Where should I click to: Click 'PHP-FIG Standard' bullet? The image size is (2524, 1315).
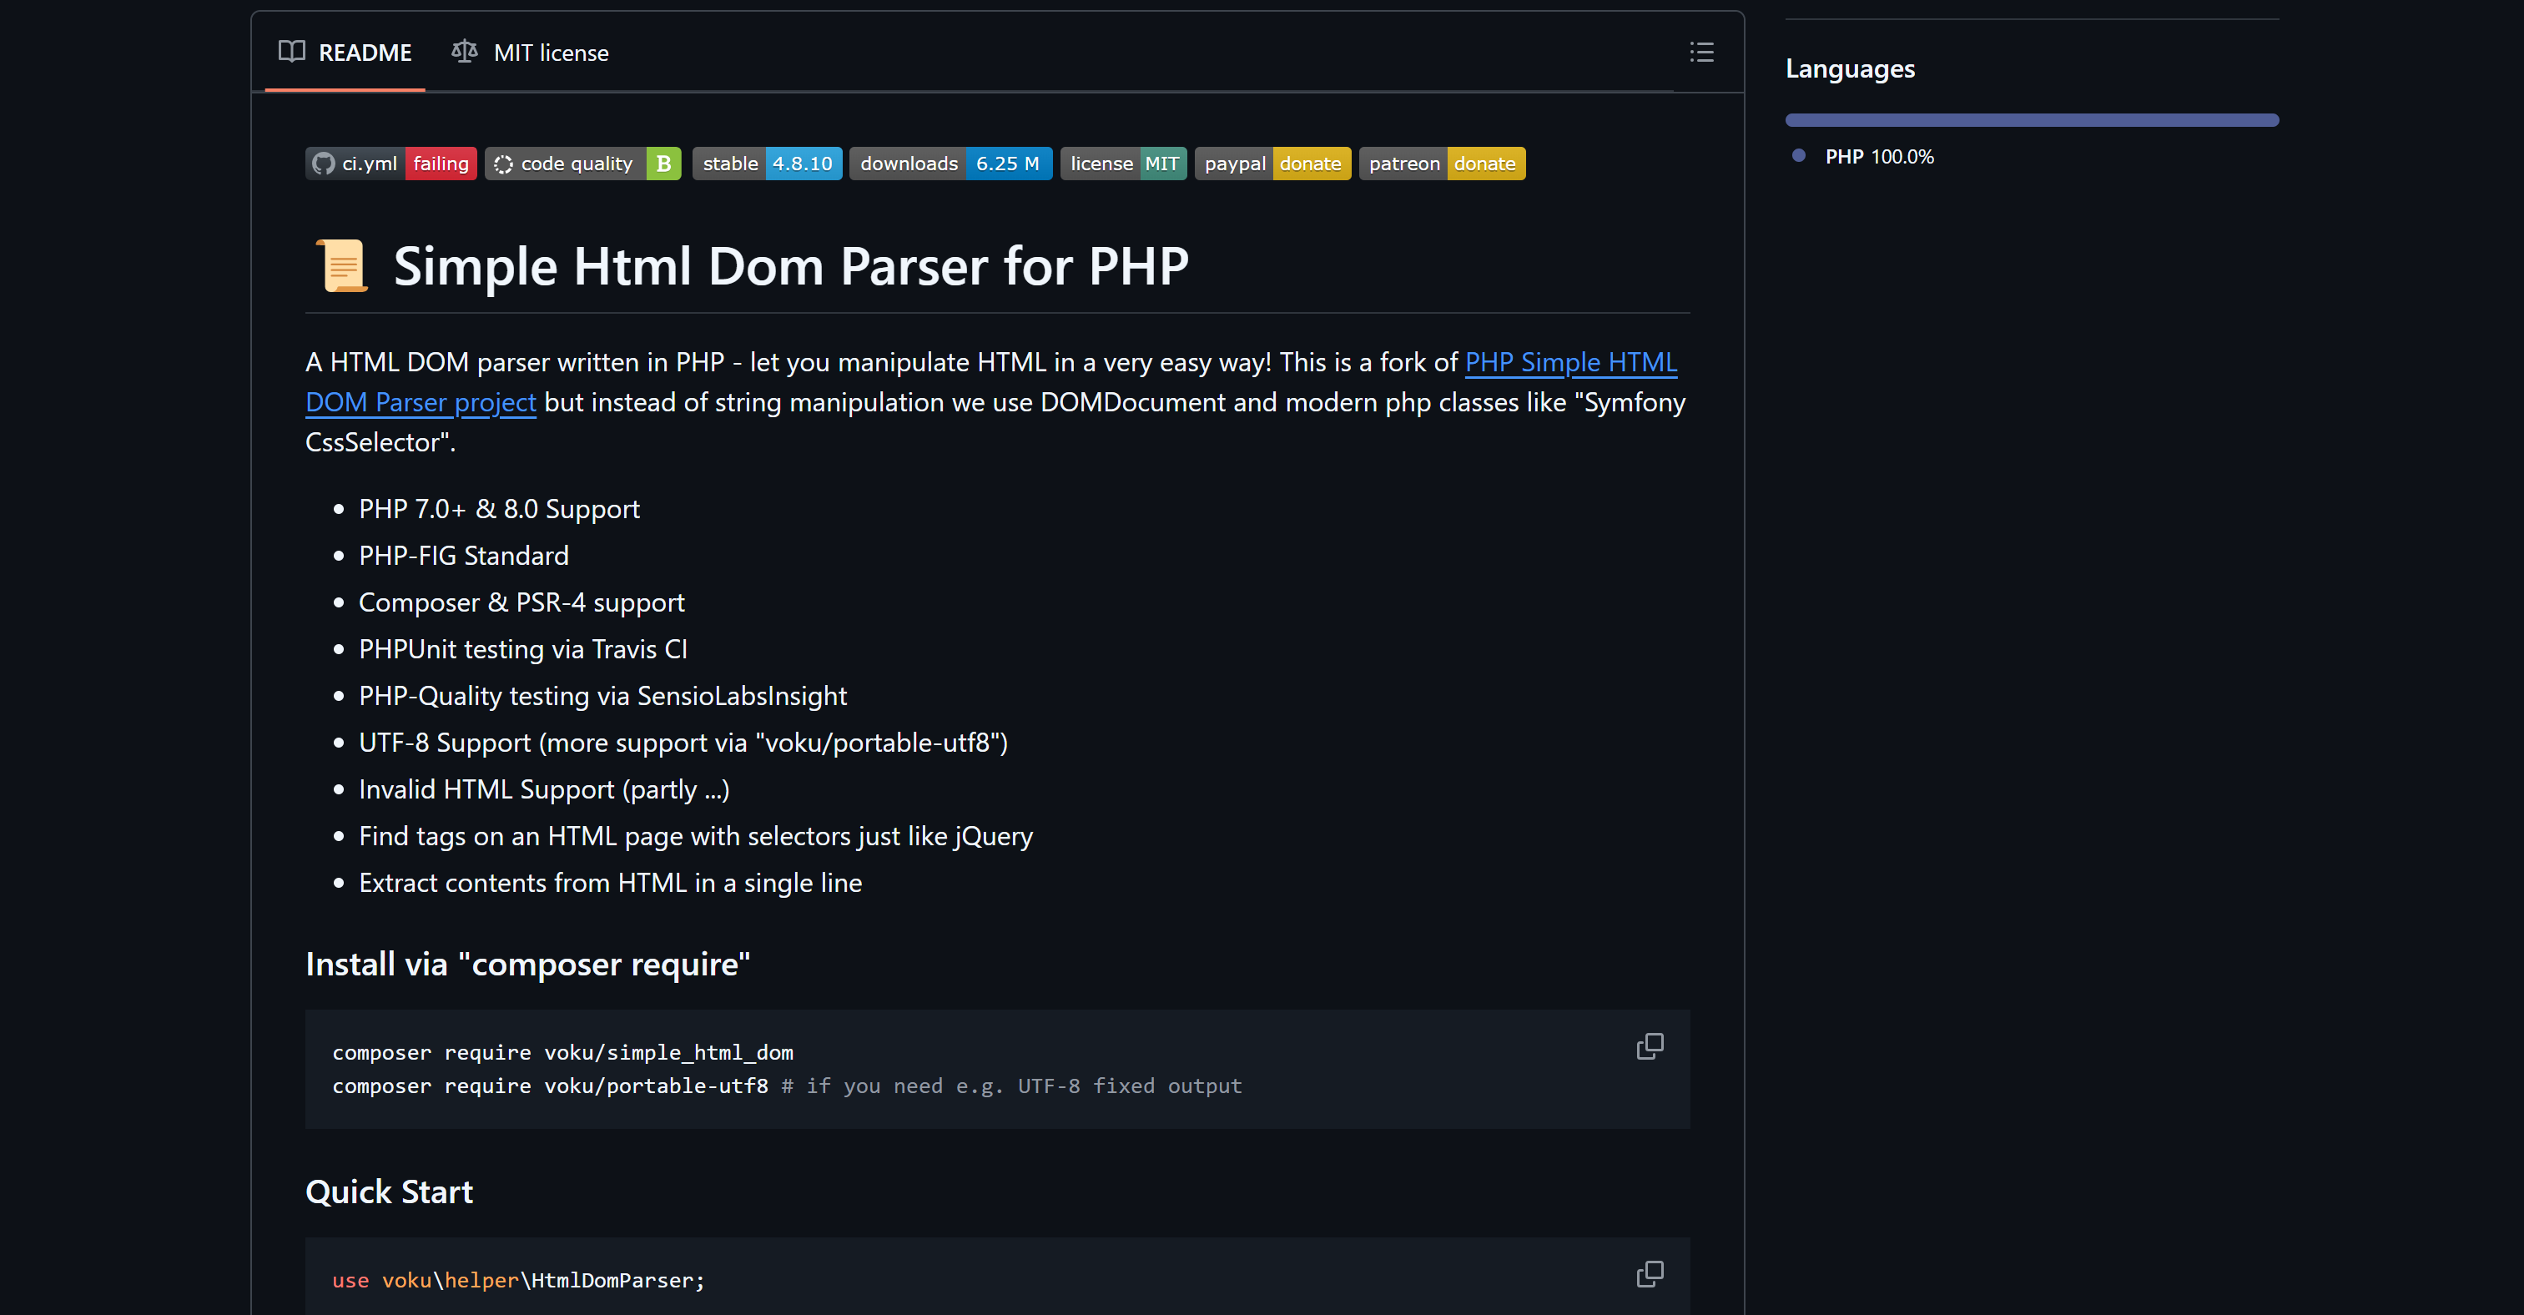click(x=463, y=556)
